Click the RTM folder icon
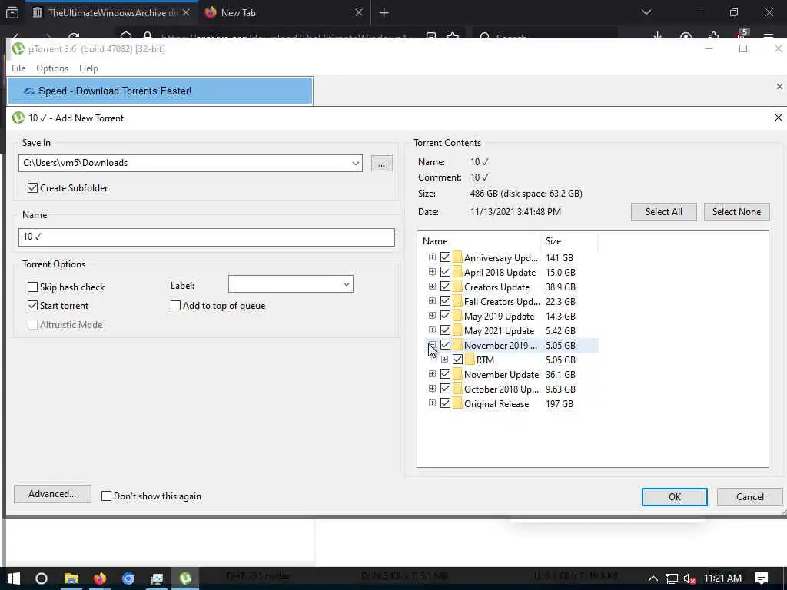 (470, 360)
